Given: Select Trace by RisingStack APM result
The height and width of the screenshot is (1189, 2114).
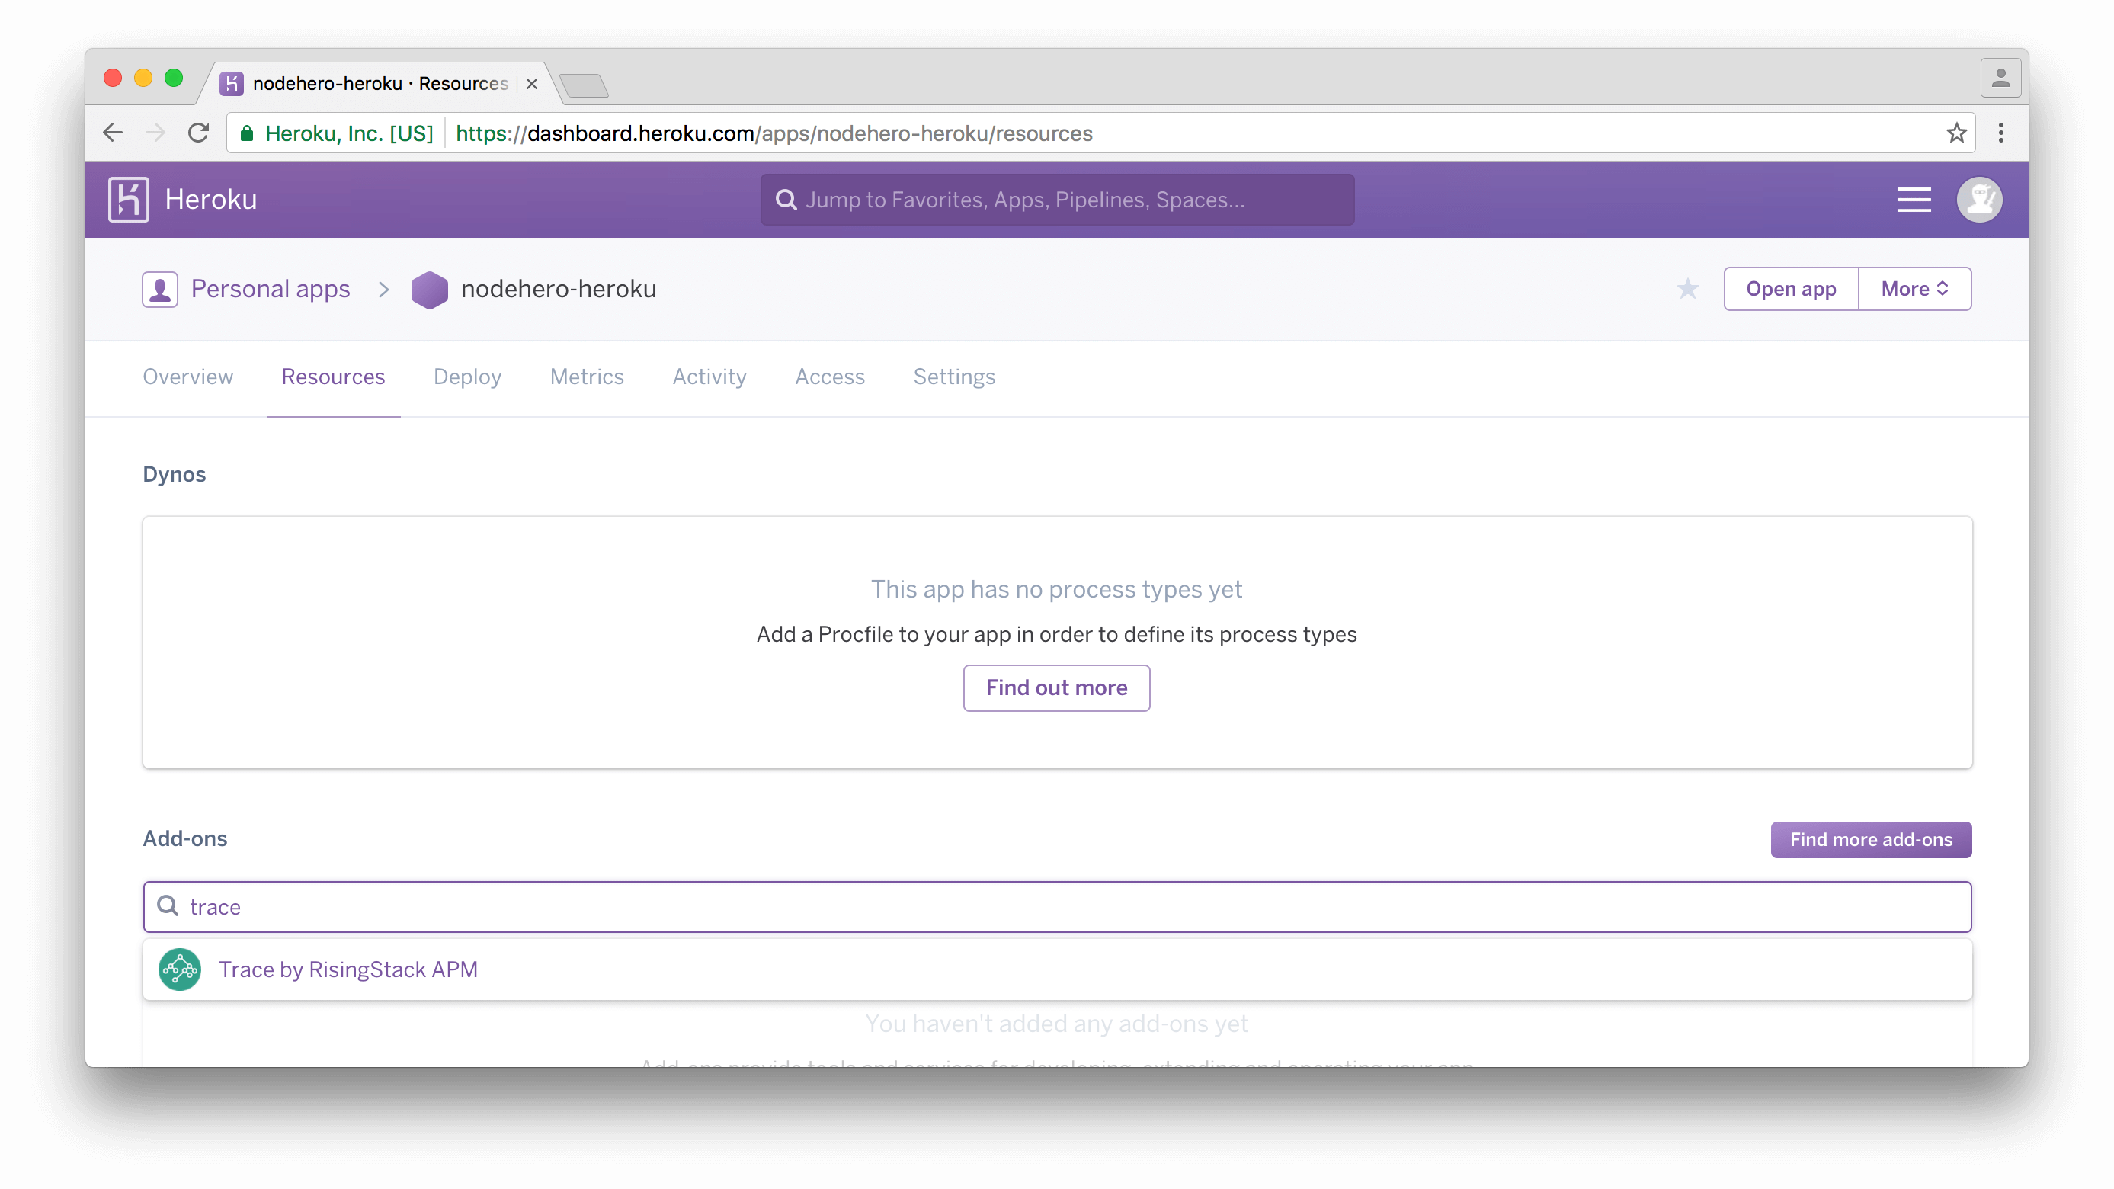Looking at the screenshot, I should (x=1057, y=969).
